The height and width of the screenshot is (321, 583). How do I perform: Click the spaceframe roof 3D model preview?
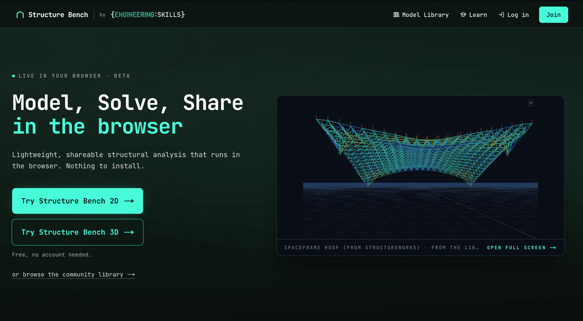(421, 167)
